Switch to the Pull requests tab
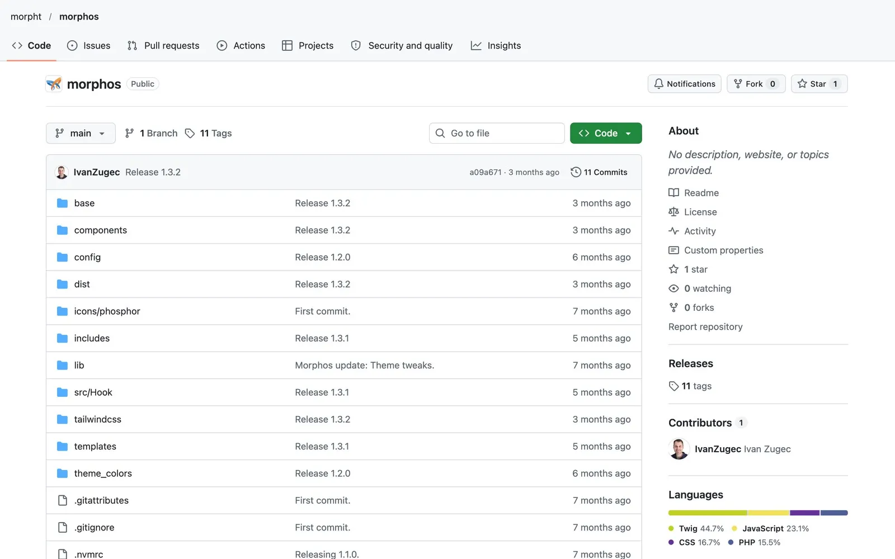Viewport: 895px width, 559px height. [x=163, y=46]
